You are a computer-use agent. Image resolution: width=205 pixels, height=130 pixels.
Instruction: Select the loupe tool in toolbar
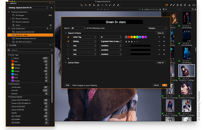(90, 5)
